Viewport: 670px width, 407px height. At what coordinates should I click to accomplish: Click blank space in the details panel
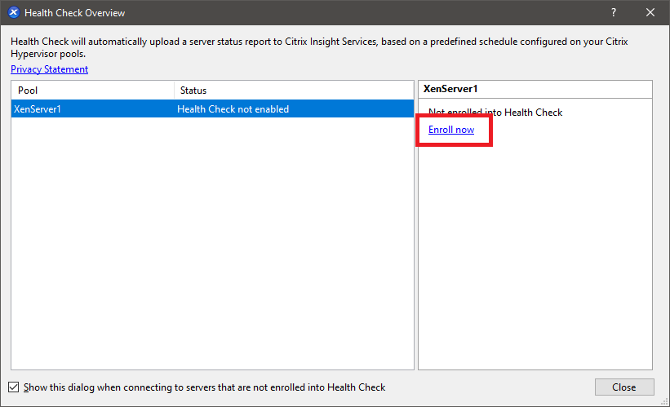pyautogui.click(x=535, y=261)
